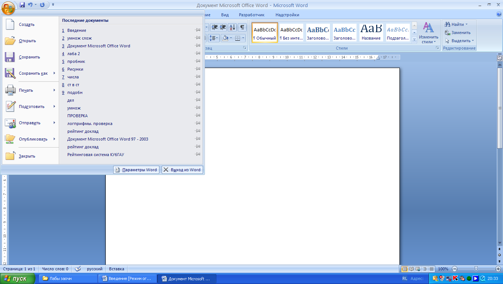Click the zoom slider handle
The height and width of the screenshot is (284, 503).
click(x=476, y=269)
